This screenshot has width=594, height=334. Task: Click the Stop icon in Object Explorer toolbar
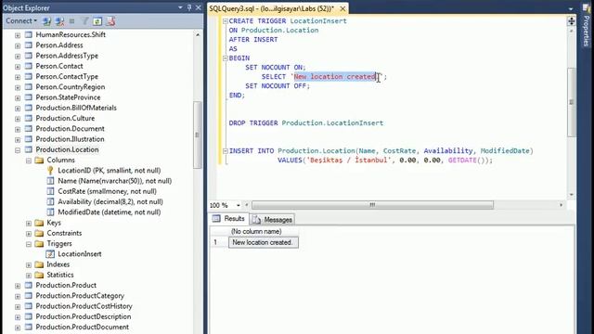(72, 21)
